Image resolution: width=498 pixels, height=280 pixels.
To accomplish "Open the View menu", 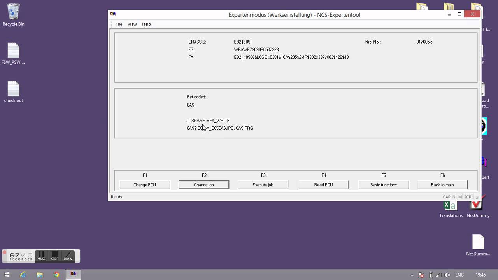I will (132, 24).
